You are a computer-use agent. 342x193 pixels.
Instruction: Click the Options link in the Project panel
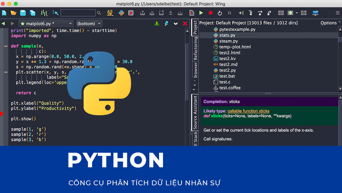coord(328,23)
